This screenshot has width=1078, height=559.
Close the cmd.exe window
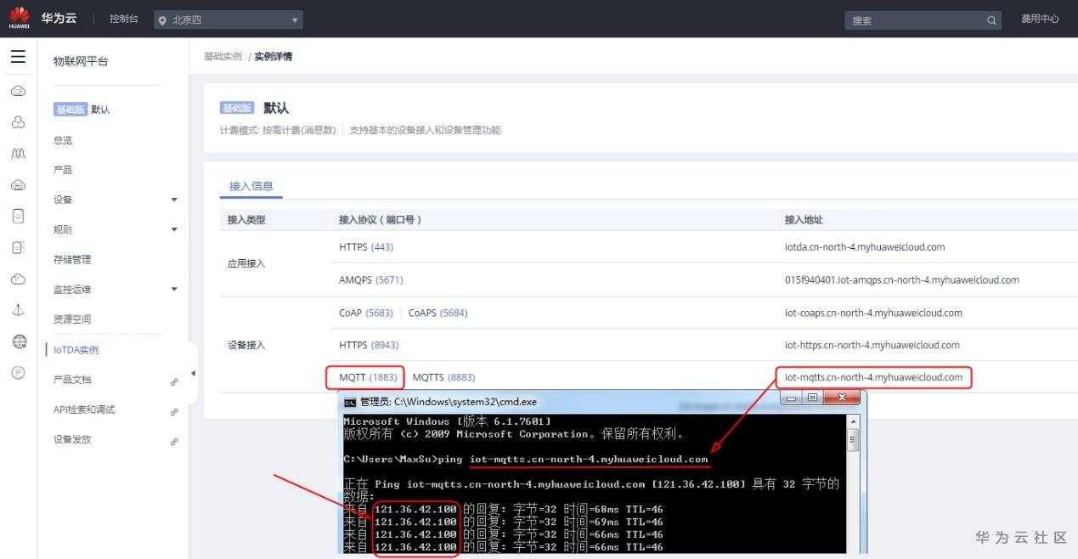[842, 398]
